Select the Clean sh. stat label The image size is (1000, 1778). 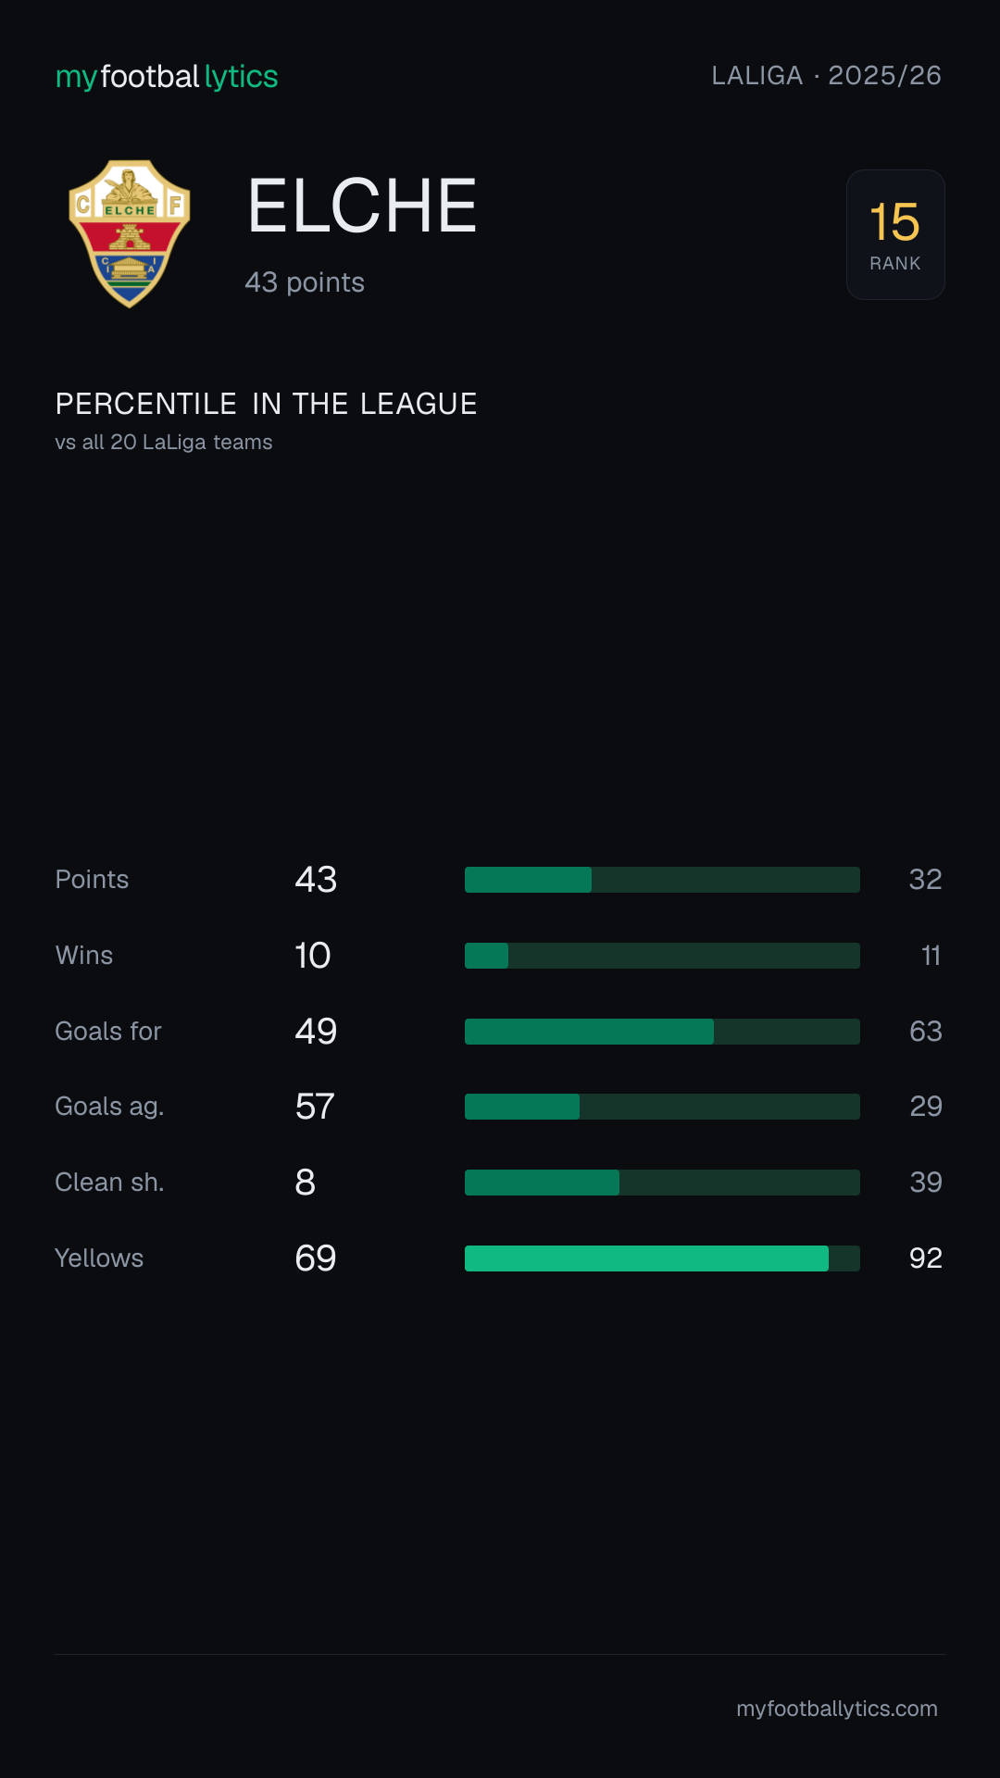[109, 1183]
